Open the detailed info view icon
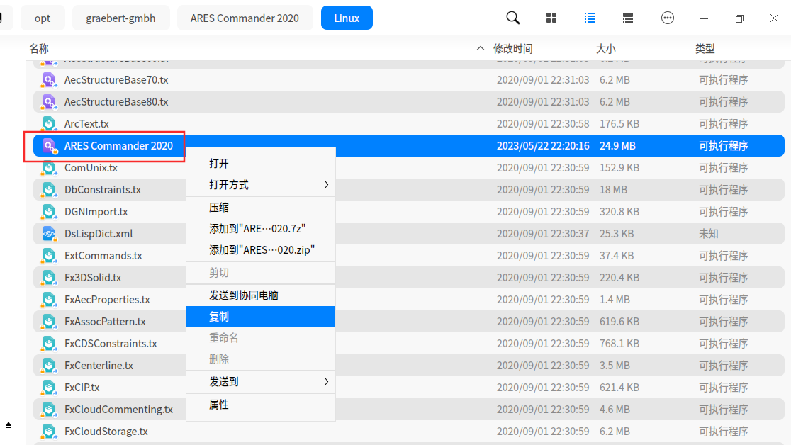This screenshot has width=791, height=445. [628, 18]
